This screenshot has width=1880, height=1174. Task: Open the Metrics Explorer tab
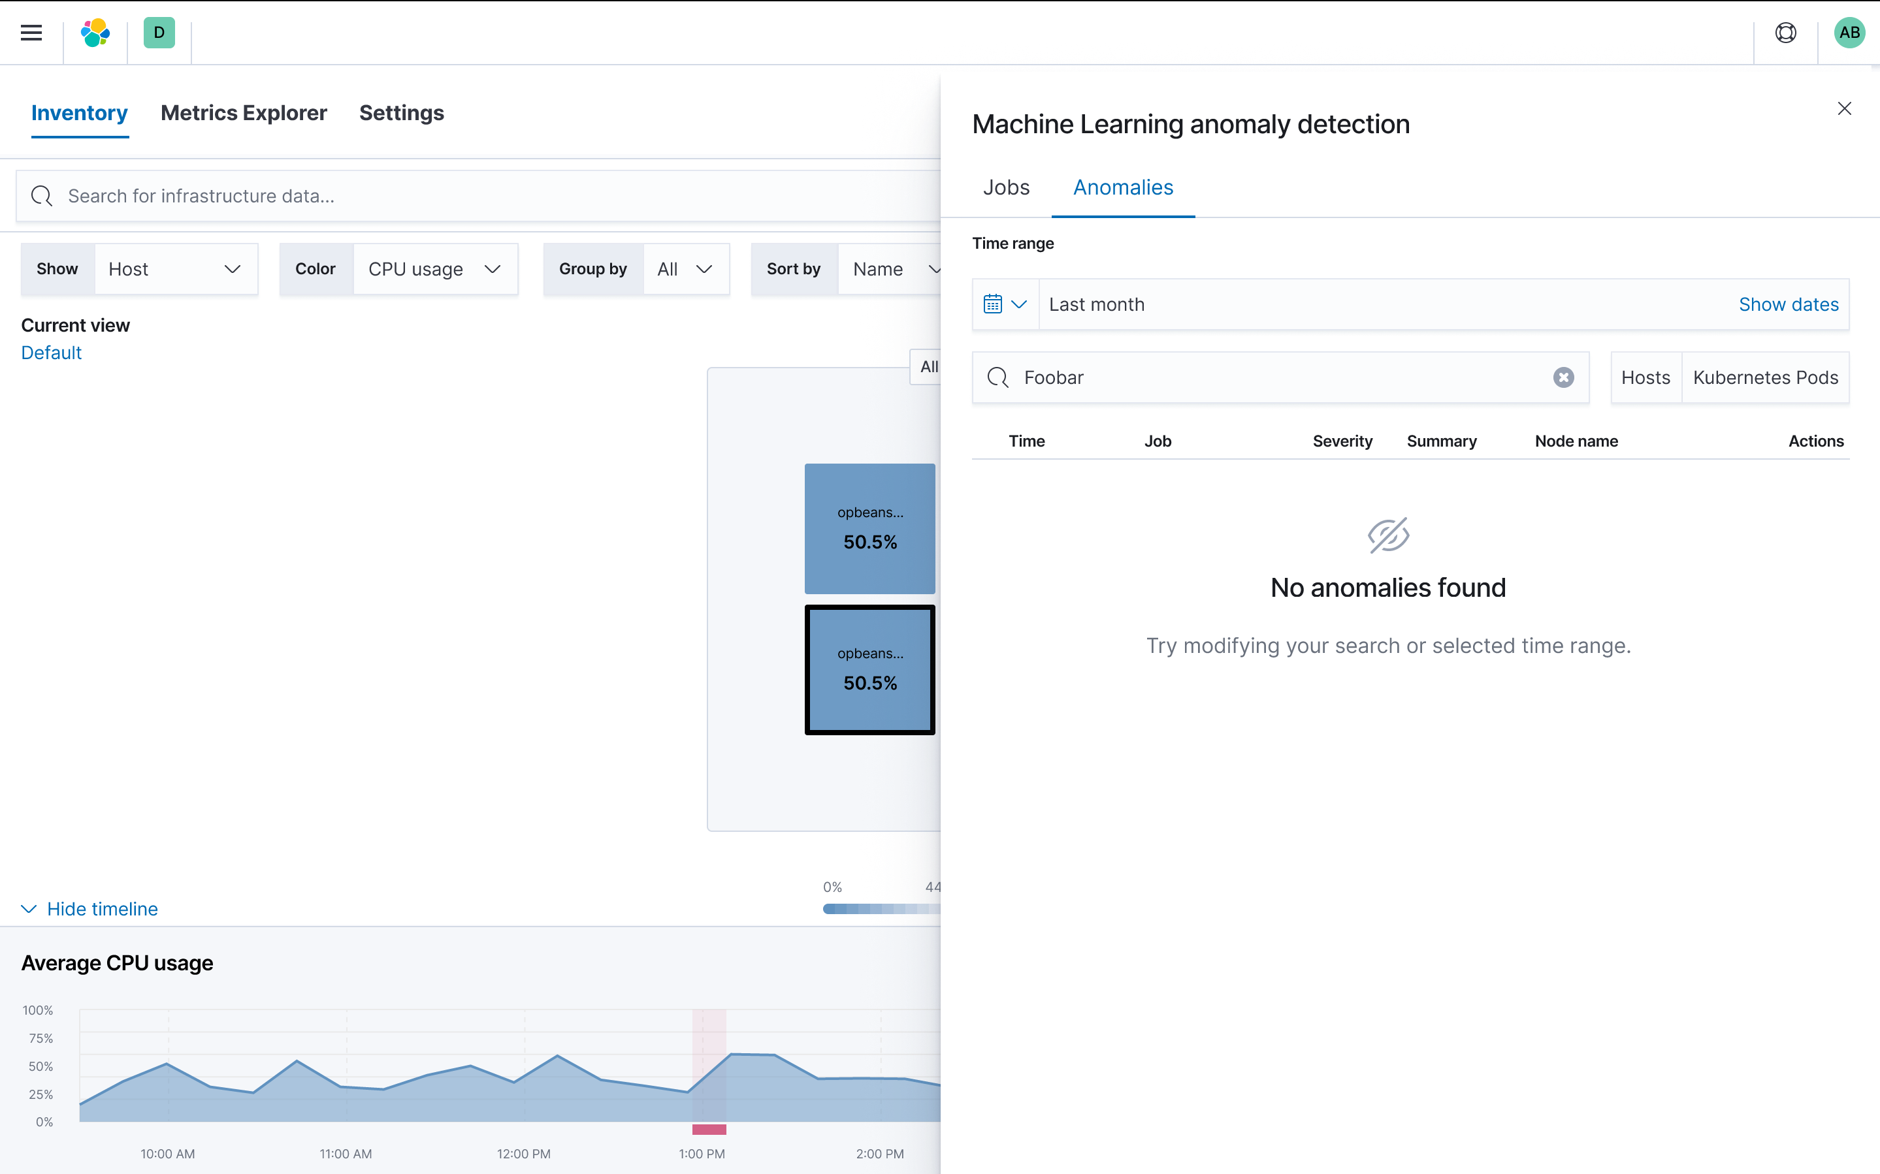point(244,112)
